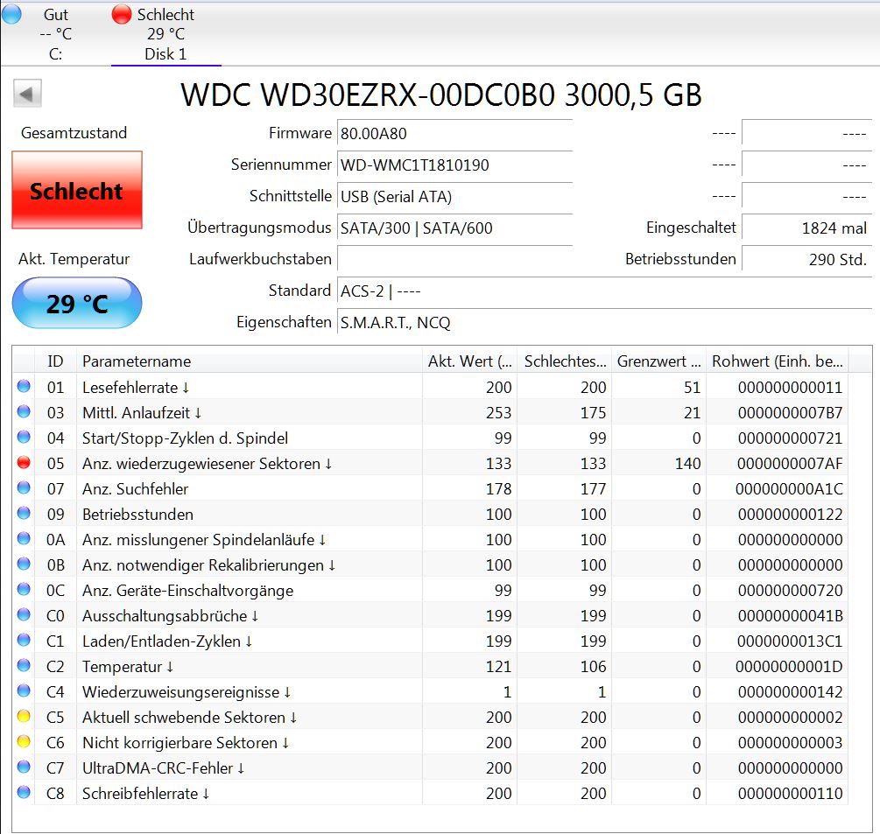This screenshot has width=880, height=834.
Task: Click the Betriebsstunden value 290 Std.
Action: tap(807, 260)
